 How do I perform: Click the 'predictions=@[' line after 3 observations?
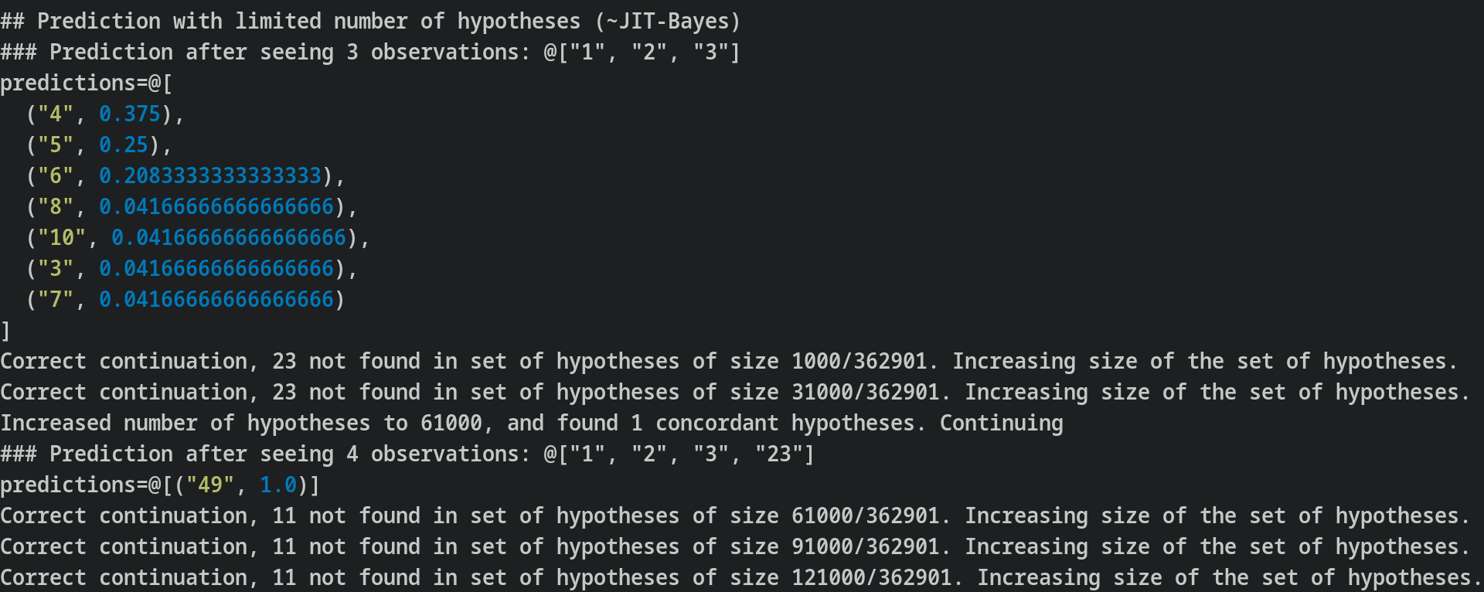[x=87, y=83]
